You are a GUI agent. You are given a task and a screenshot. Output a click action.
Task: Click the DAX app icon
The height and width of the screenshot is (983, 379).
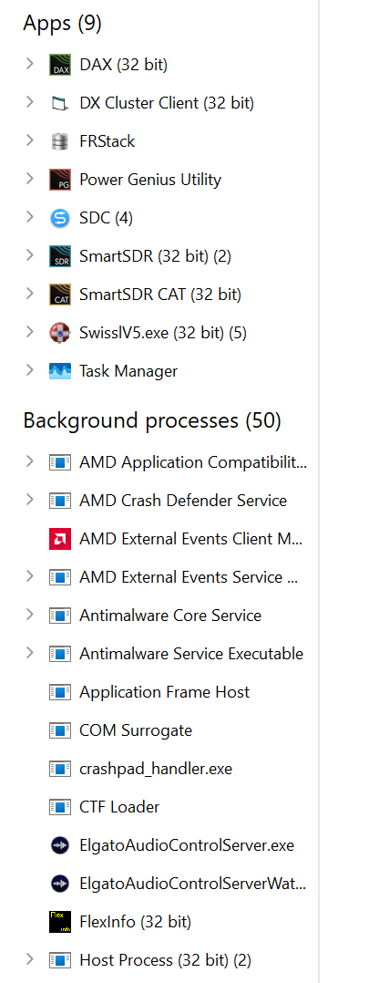coord(60,65)
